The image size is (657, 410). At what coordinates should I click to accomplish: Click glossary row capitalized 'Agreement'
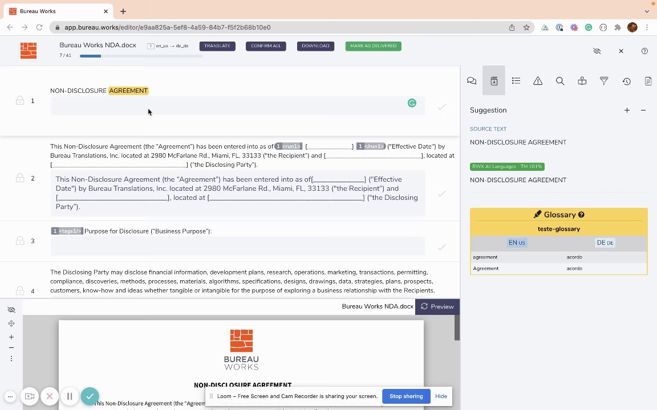(559, 269)
